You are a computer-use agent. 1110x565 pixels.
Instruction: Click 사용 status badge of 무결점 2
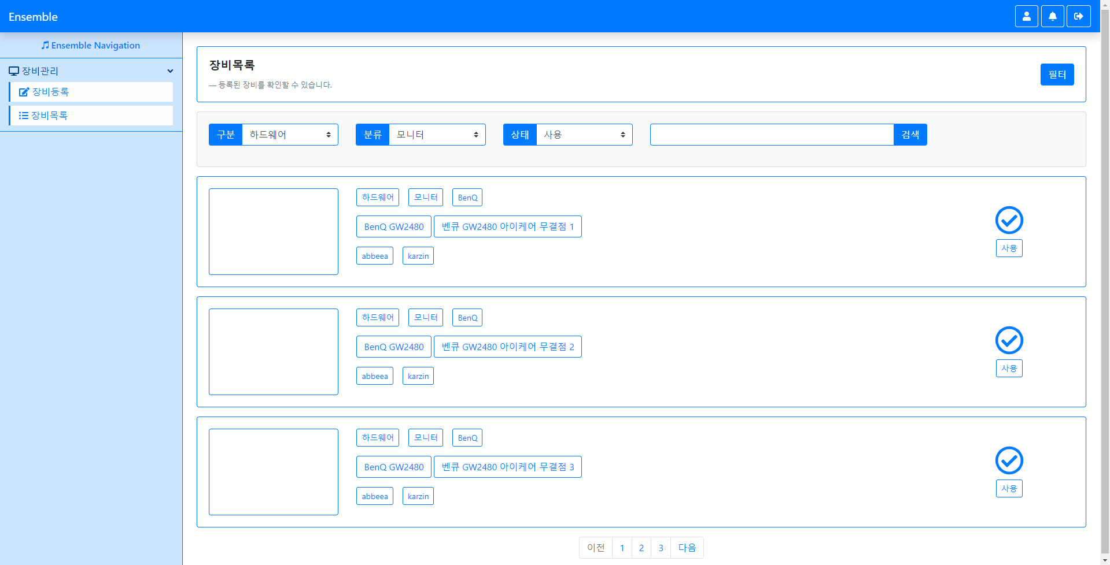coord(1009,368)
